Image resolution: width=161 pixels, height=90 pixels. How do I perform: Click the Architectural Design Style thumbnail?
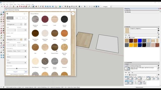tap(127, 68)
